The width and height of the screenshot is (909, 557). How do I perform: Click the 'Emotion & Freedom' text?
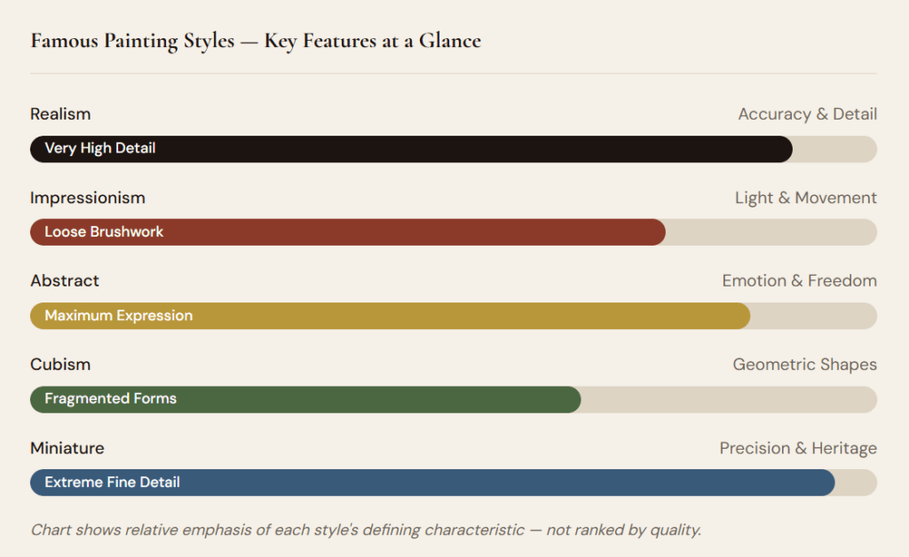coord(799,280)
